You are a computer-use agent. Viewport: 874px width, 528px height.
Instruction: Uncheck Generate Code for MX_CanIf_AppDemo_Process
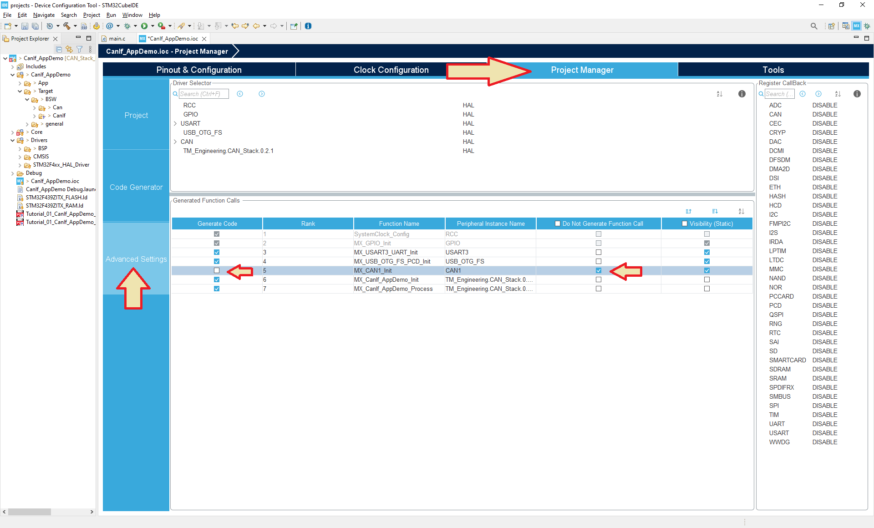tap(217, 289)
